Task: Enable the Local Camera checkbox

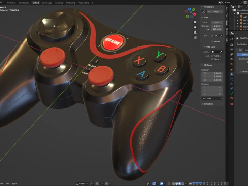Action: tap(212, 36)
